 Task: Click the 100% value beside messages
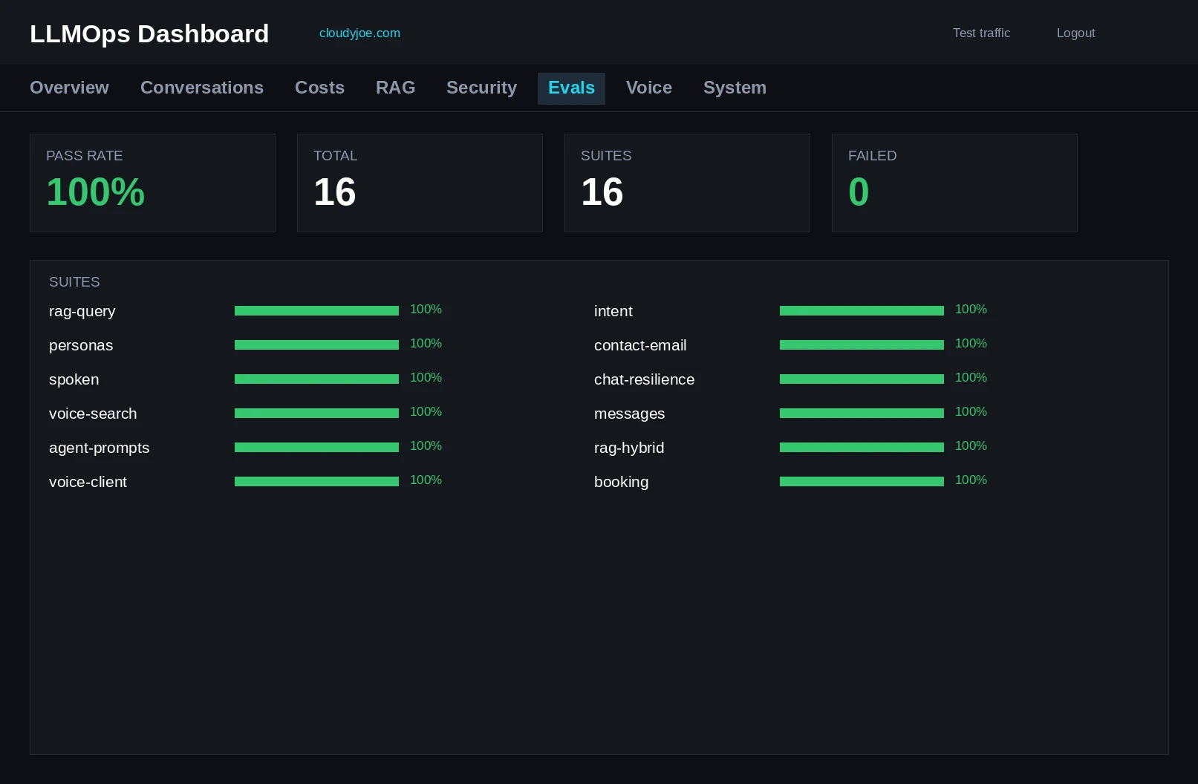[x=971, y=412]
